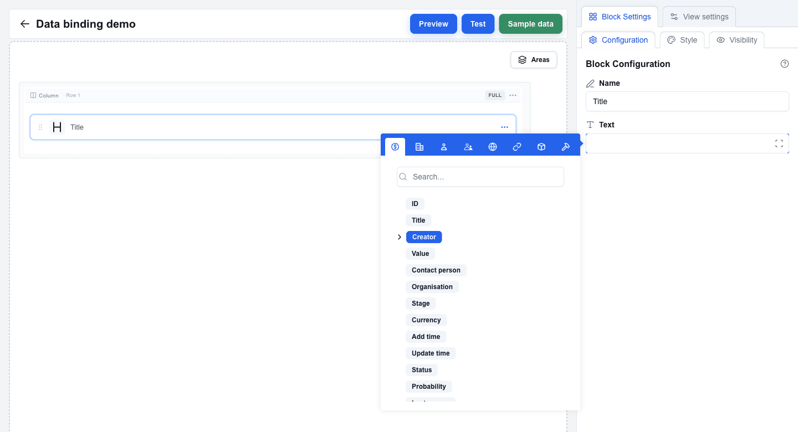Open the users group data tab

tap(468, 147)
